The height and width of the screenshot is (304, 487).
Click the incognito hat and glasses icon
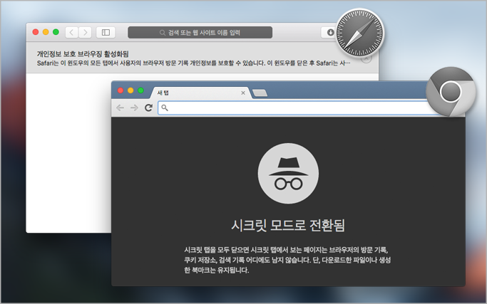coord(288,174)
